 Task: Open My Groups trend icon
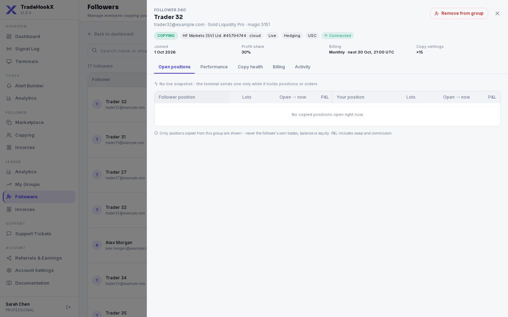9,184
